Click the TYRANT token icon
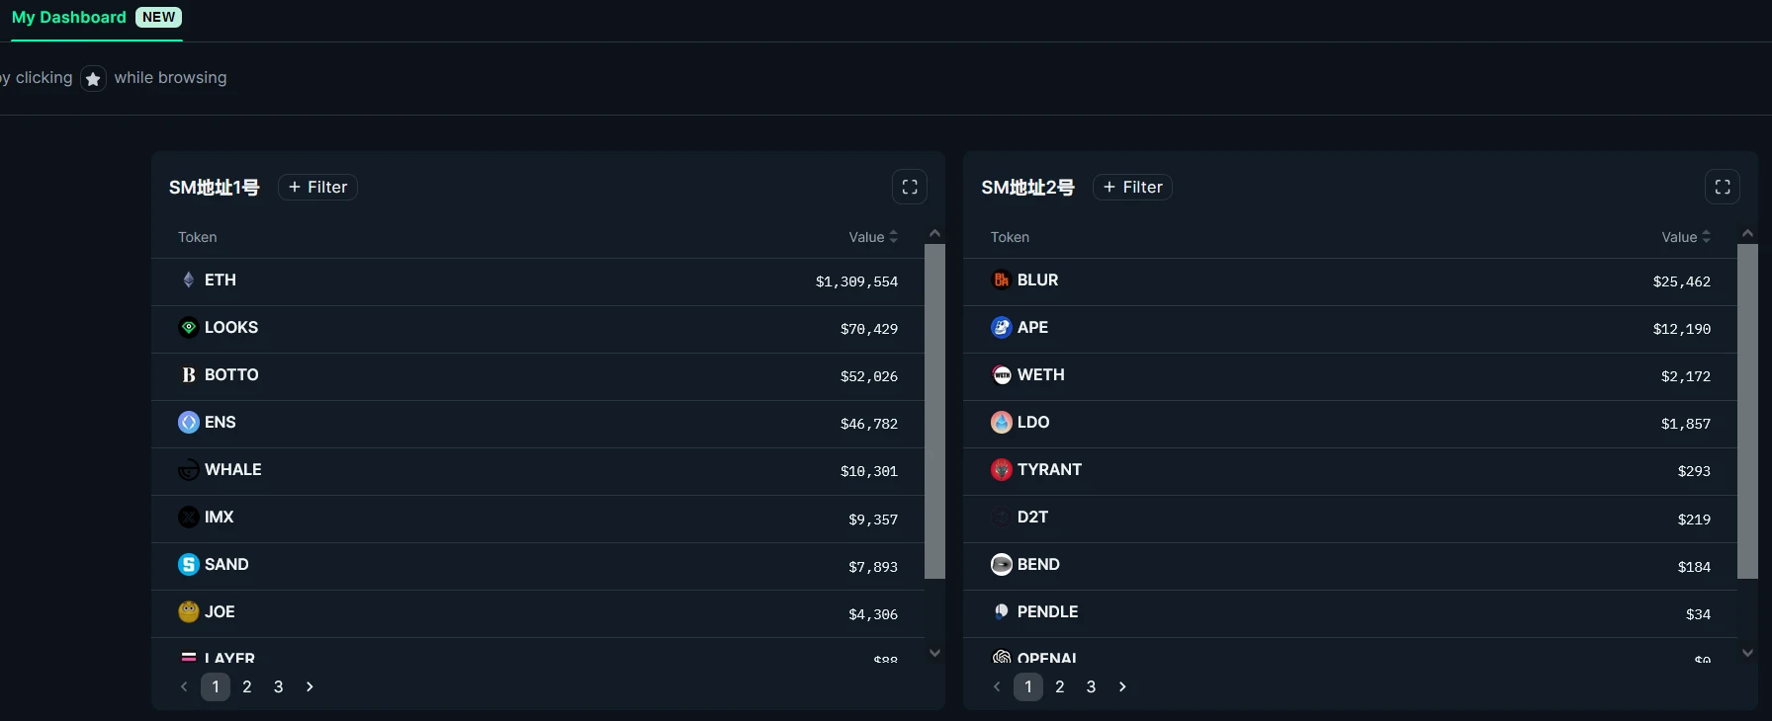The height and width of the screenshot is (721, 1772). click(1001, 469)
